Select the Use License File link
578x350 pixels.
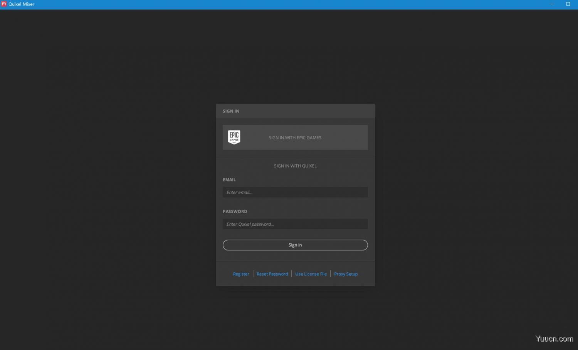311,274
